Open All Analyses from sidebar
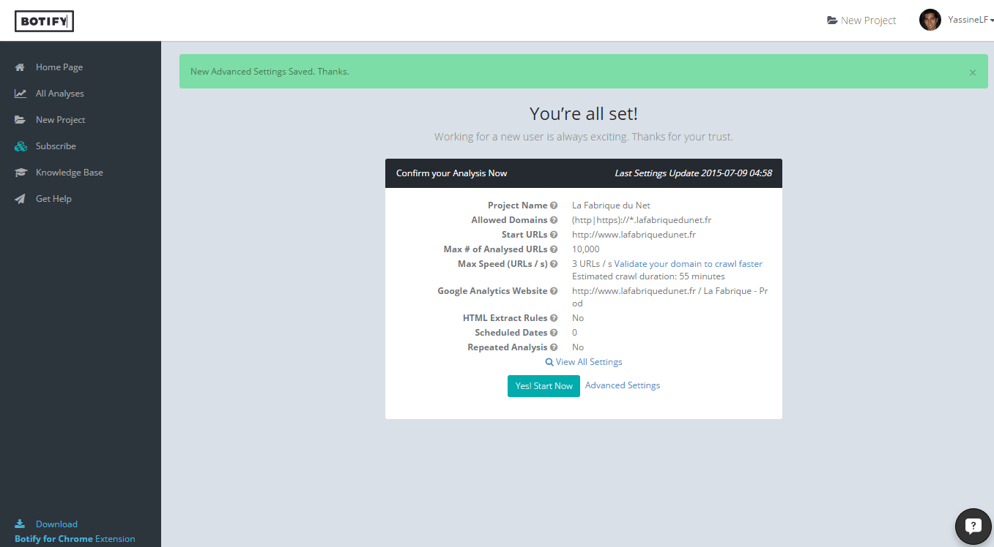994x547 pixels. click(x=59, y=94)
